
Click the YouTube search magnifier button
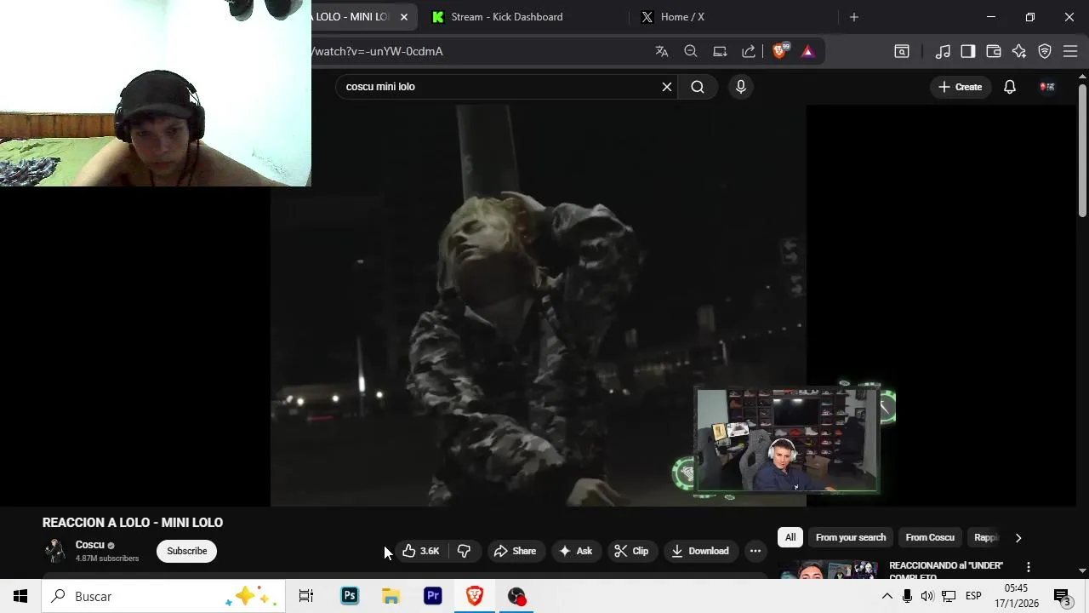click(x=698, y=87)
